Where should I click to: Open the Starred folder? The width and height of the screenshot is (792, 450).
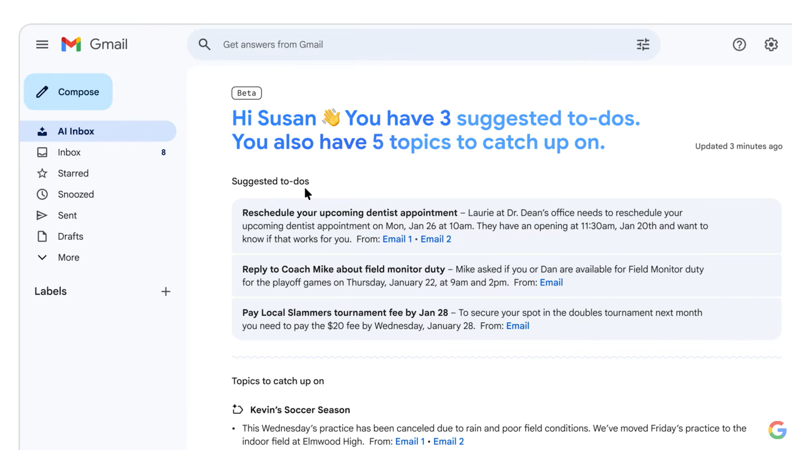73,174
